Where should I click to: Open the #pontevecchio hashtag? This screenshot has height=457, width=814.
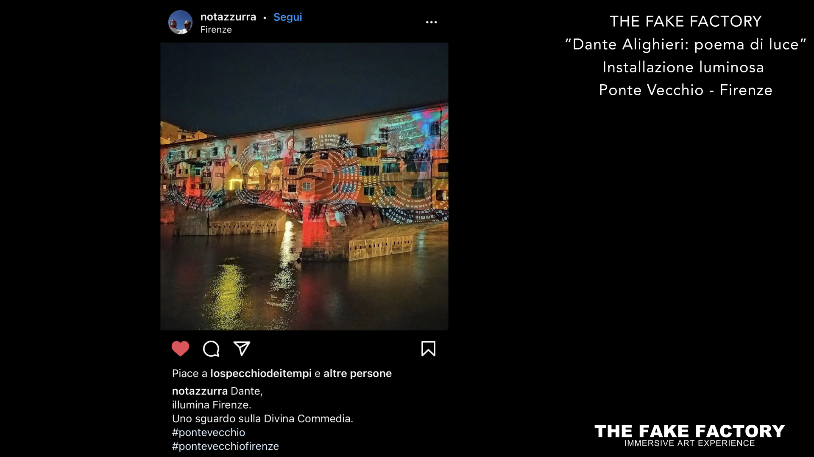tap(208, 432)
